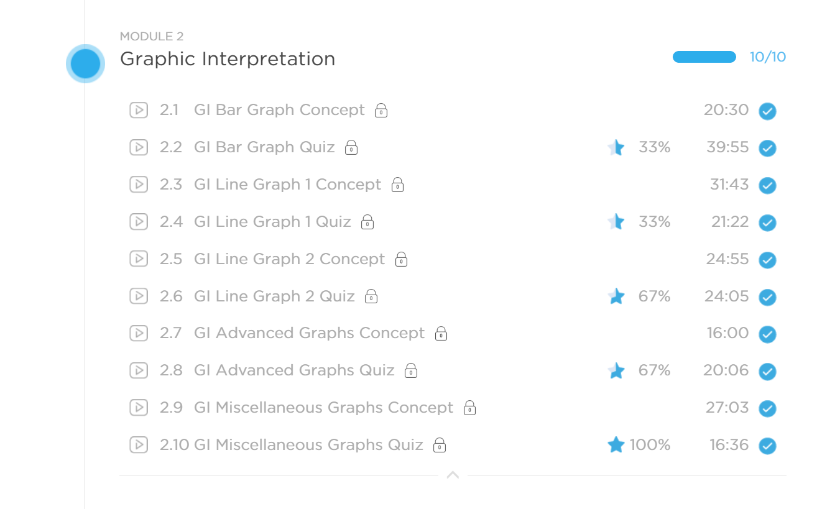Click lock icon beside GI Advanced Graphs Concept
Image resolution: width=840 pixels, height=509 pixels.
[441, 334]
